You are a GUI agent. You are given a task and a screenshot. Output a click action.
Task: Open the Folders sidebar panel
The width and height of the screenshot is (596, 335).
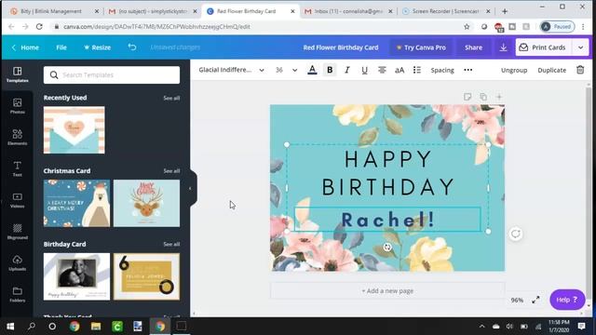(x=18, y=294)
